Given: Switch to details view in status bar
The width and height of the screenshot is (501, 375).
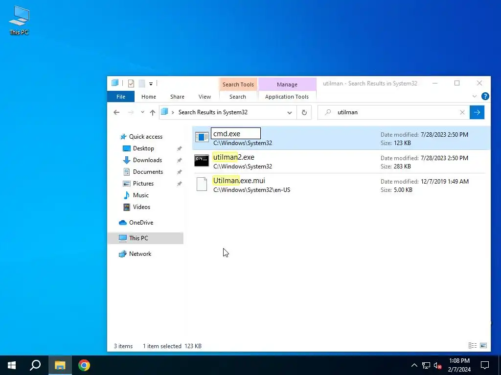Looking at the screenshot, I should 473,345.
